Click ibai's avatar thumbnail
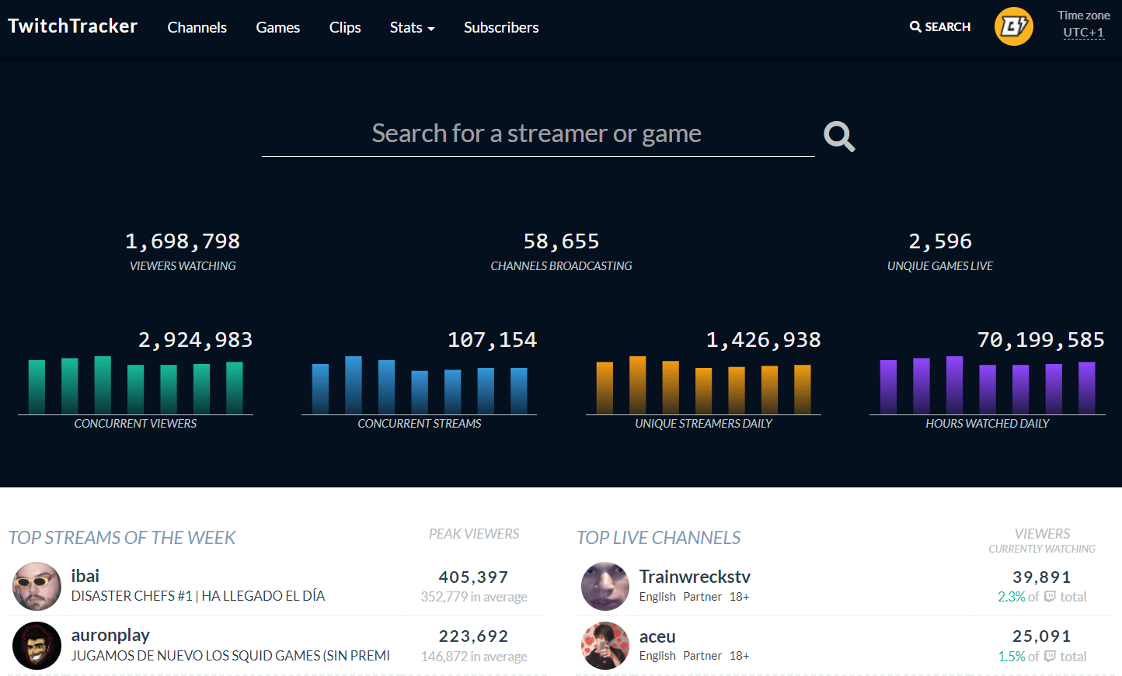The height and width of the screenshot is (676, 1122). pyautogui.click(x=37, y=586)
